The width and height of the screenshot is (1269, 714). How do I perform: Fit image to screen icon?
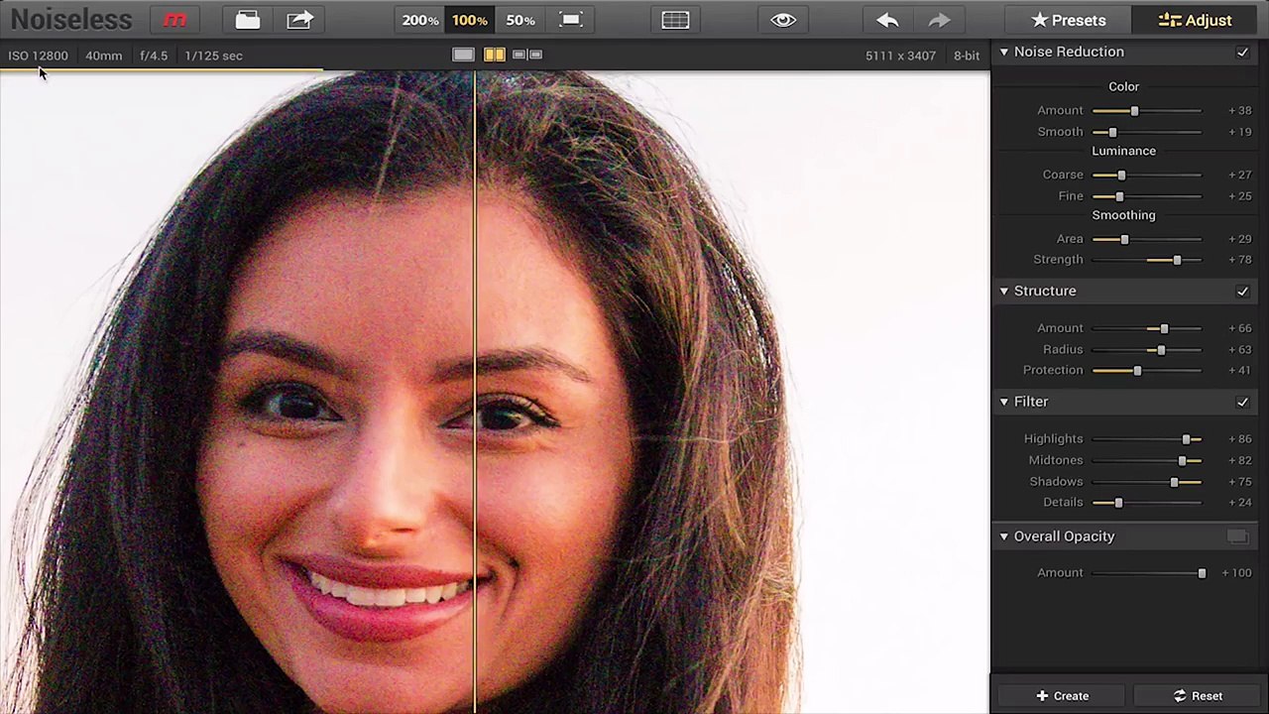[x=571, y=20]
